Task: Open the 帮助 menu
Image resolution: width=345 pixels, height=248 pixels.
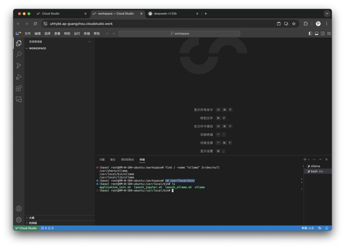Action: pos(97,33)
